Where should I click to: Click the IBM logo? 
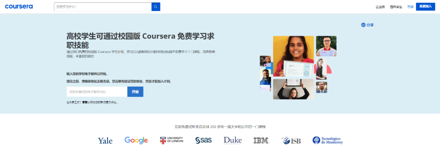coord(261,140)
